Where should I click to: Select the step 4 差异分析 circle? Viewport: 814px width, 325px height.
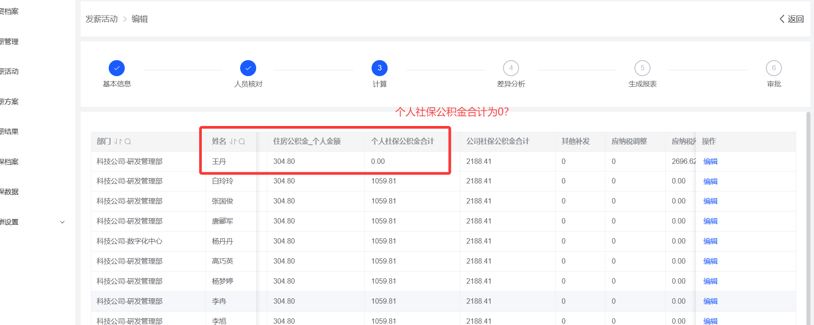511,68
